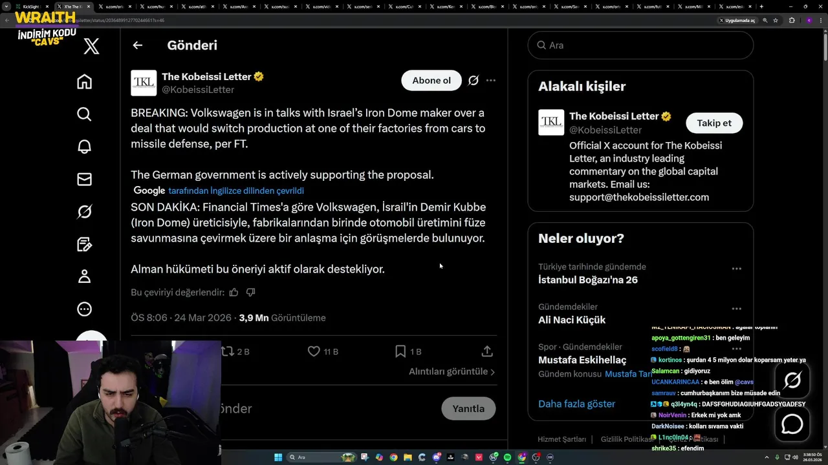Image resolution: width=828 pixels, height=465 pixels.
Task: Click Uygulamada aç button in address bar
Action: pos(737,20)
